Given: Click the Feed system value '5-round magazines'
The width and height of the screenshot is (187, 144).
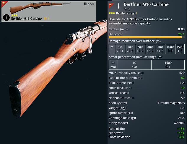Looking at the screenshot, I should pos(171,103).
